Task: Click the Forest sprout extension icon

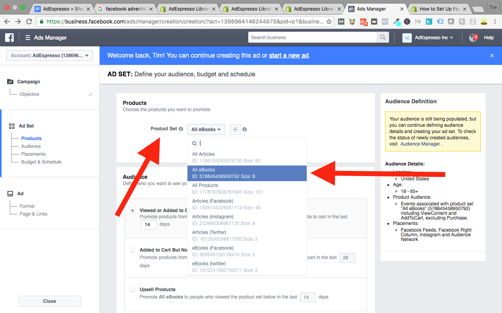Action: click(484, 22)
